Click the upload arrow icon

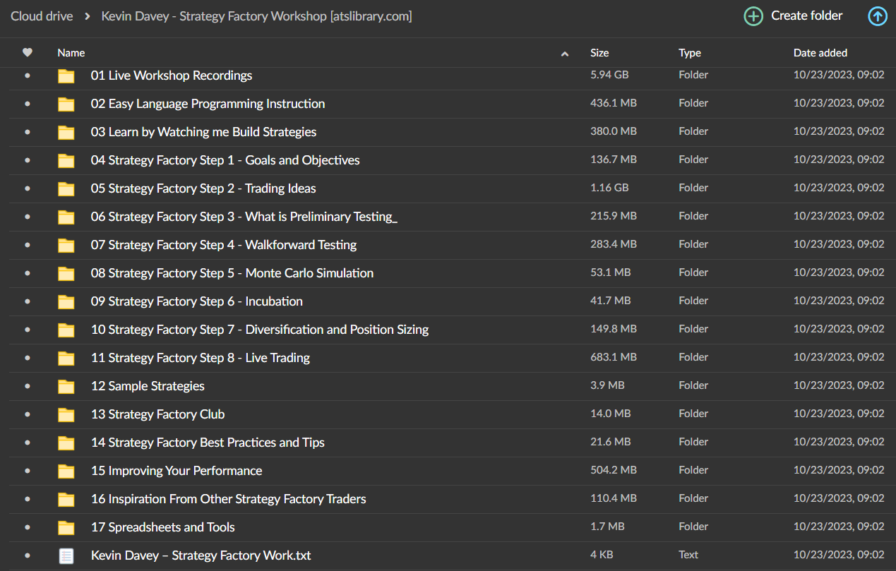[x=877, y=16]
